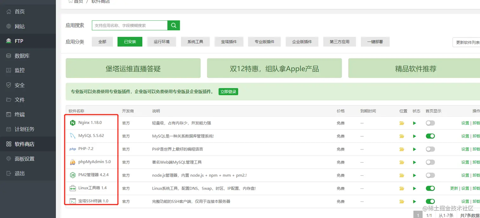
Task: Select the 运行环境 category tab
Action: click(x=162, y=42)
